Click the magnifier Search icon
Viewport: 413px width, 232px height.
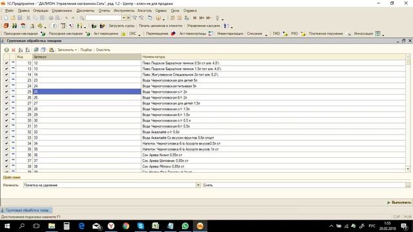(x=82, y=18)
